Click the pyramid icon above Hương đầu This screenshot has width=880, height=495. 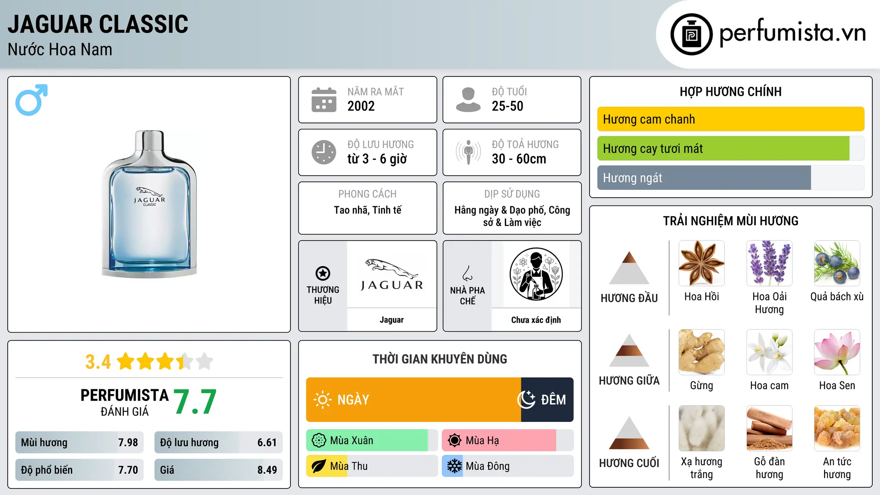(629, 268)
